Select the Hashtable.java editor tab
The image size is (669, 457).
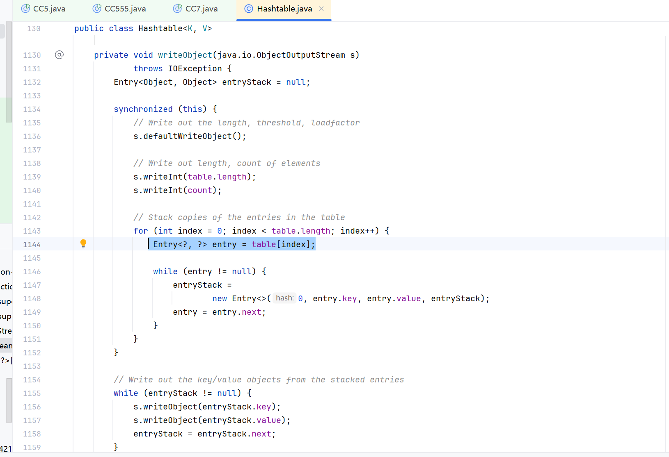point(284,9)
